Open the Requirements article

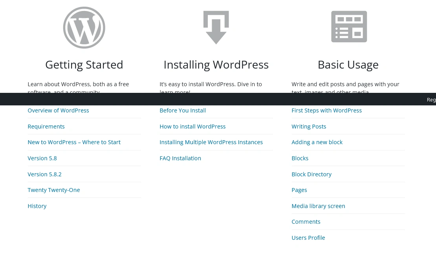pos(46,126)
